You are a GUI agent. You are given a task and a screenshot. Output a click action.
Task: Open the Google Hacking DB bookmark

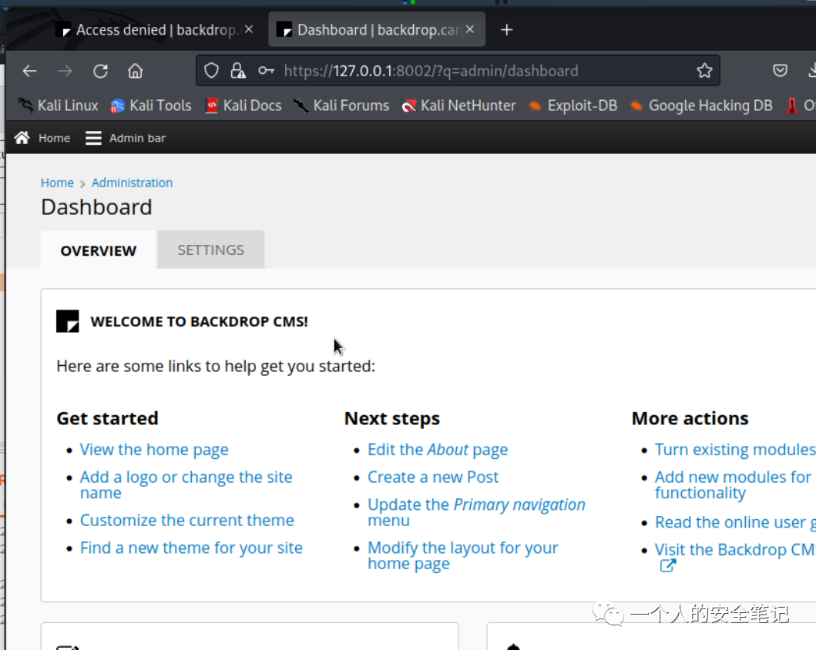701,106
